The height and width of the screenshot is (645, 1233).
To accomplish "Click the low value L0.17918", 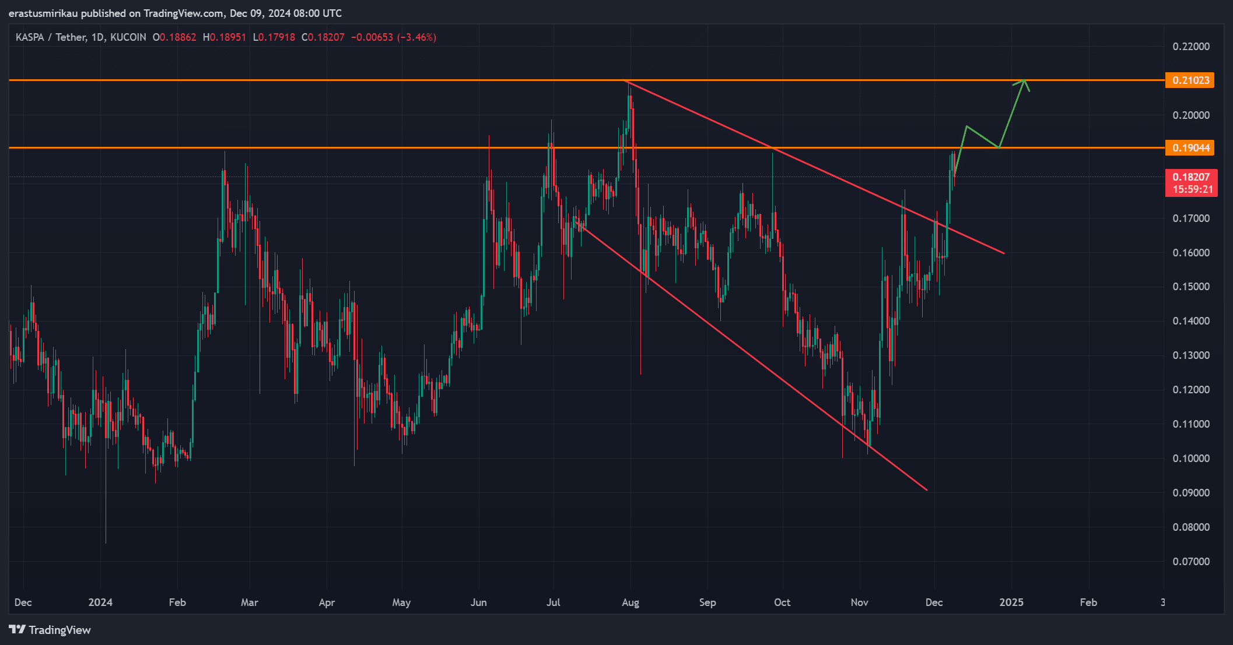I will tap(274, 37).
